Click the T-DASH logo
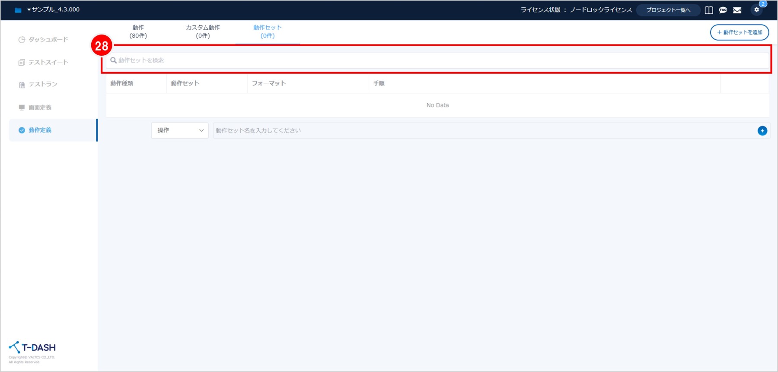Viewport: 778px width, 372px height. [32, 347]
